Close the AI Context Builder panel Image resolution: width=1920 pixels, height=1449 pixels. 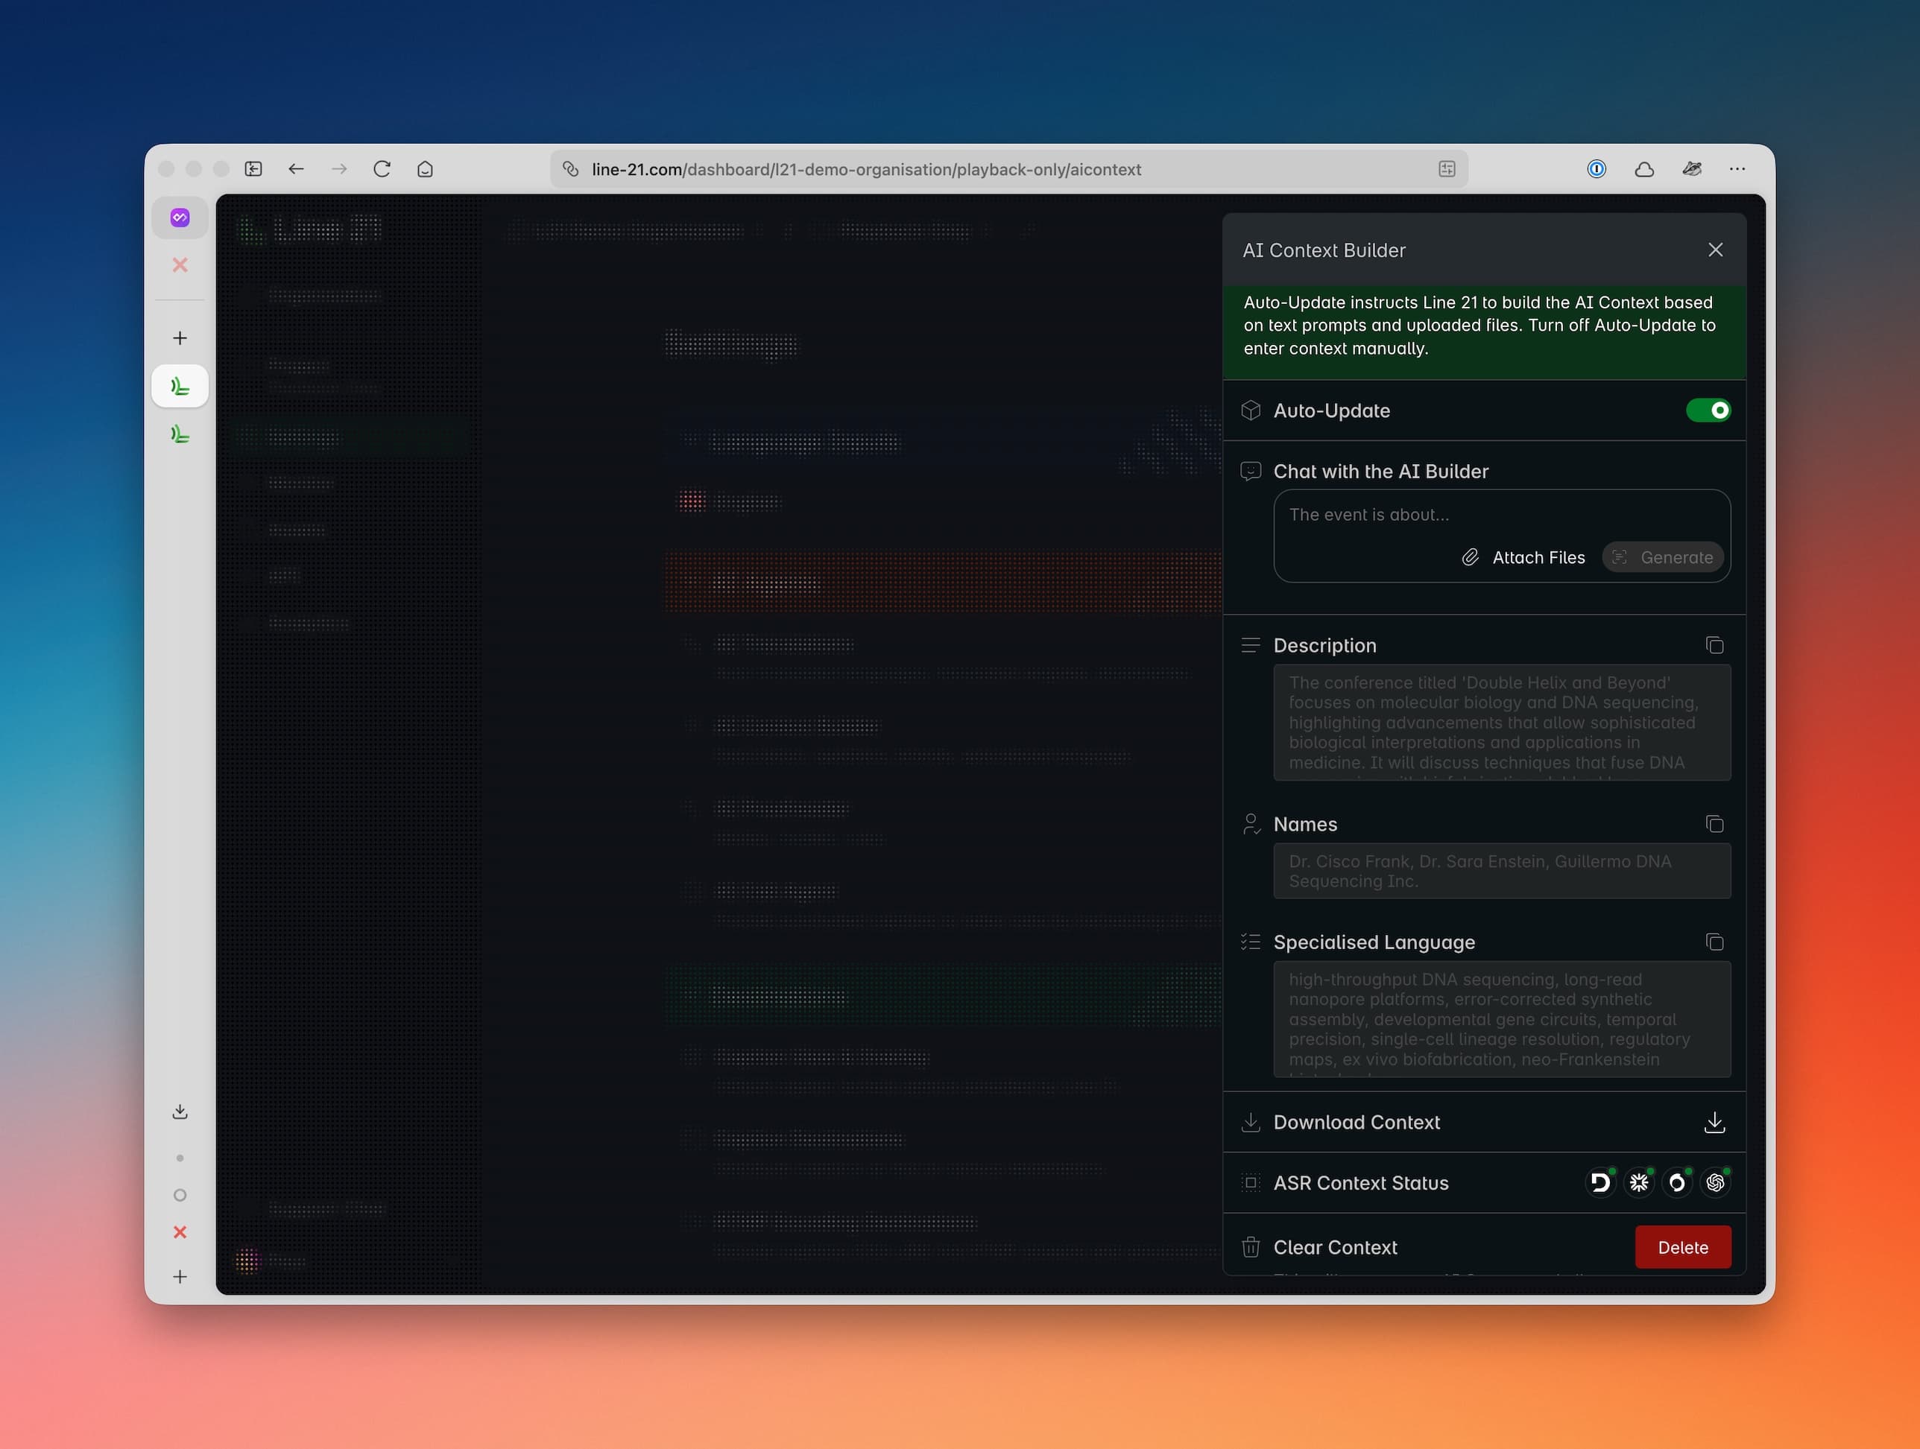coord(1714,249)
